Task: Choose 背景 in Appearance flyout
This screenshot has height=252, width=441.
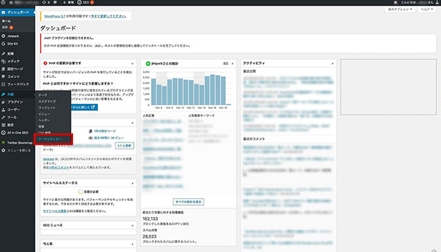Action: click(41, 127)
